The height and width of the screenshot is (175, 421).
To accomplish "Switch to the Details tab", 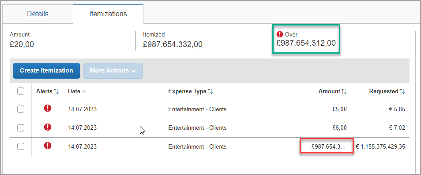I will pos(38,14).
